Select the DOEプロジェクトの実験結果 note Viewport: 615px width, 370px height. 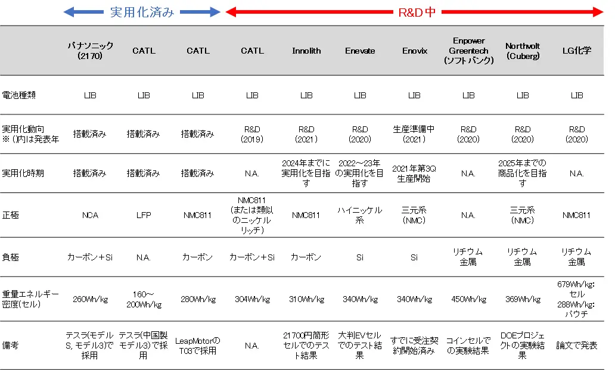(523, 346)
